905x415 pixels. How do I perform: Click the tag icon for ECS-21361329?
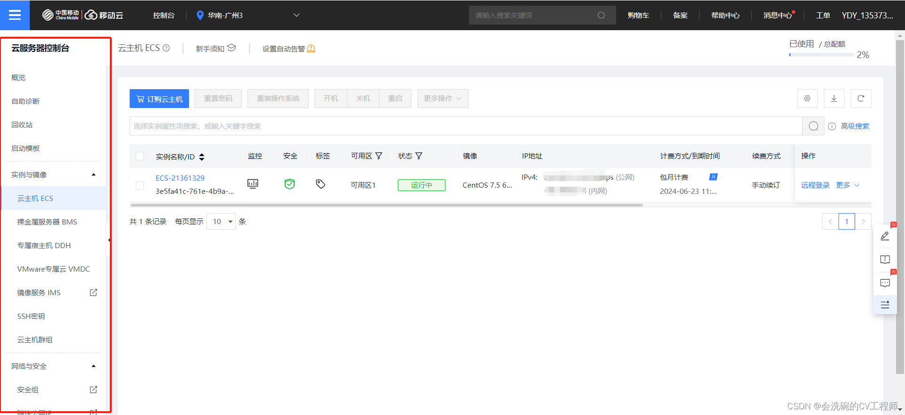[x=321, y=184]
